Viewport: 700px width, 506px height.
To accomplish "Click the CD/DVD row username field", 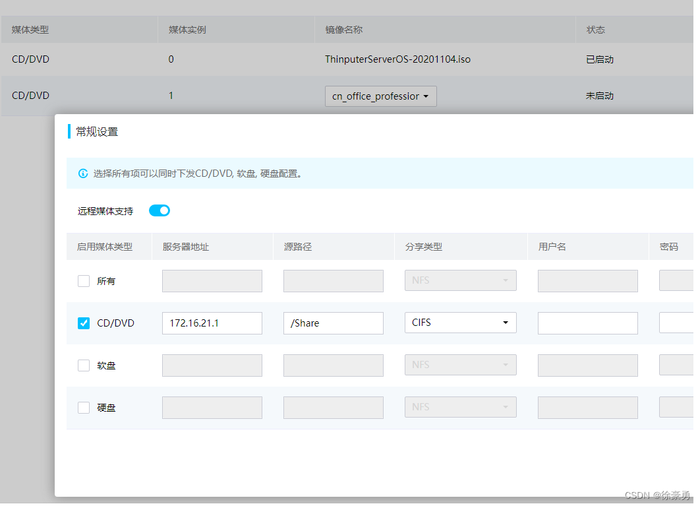I will [x=587, y=323].
